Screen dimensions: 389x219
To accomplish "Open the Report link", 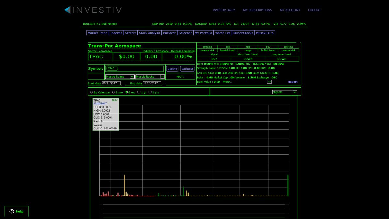I will point(293,82).
